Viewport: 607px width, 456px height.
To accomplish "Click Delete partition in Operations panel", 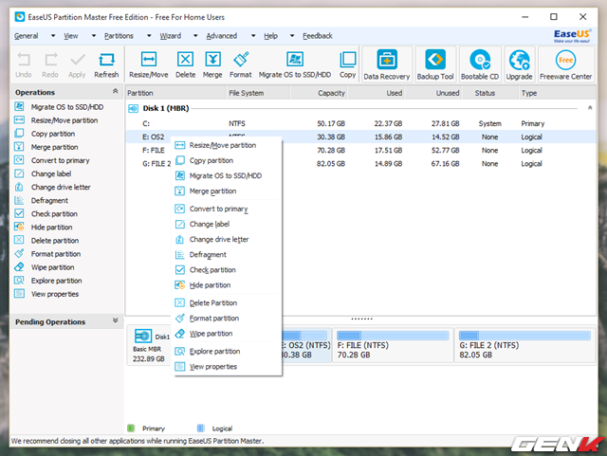I will (55, 241).
